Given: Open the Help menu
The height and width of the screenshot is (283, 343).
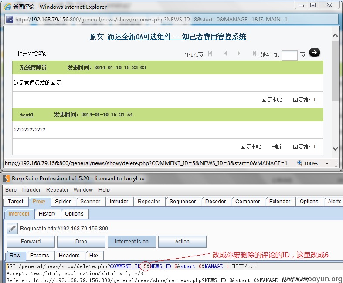Looking at the screenshot, I should click(x=104, y=190).
